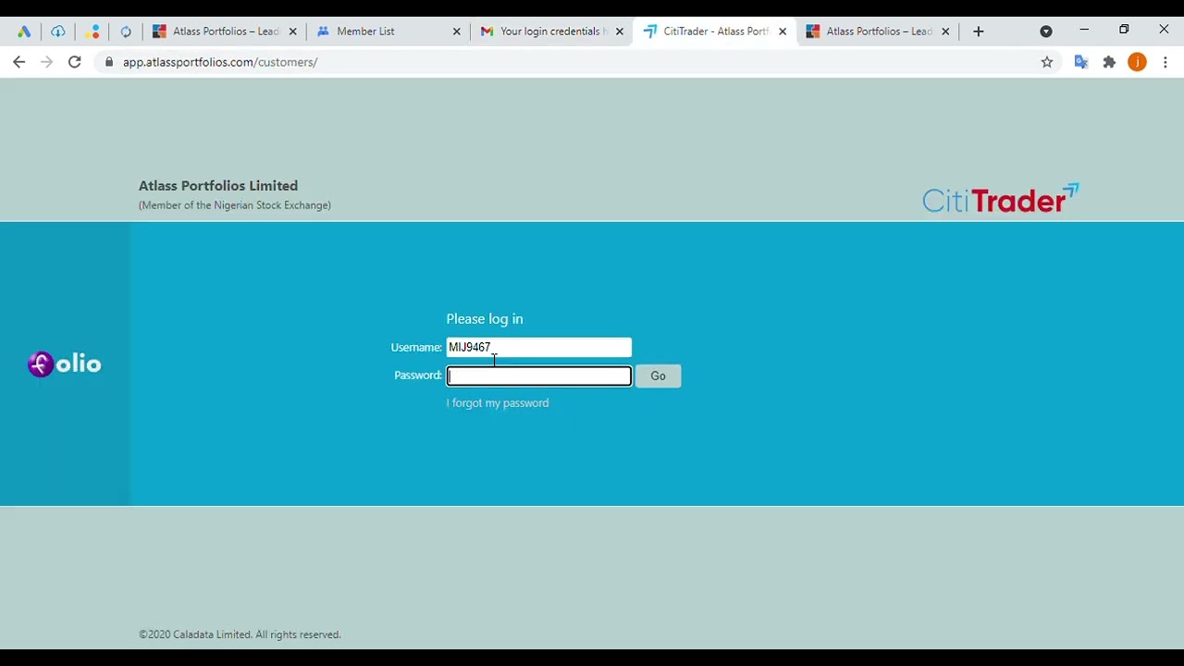Click the Go login button
1184x666 pixels.
658,376
